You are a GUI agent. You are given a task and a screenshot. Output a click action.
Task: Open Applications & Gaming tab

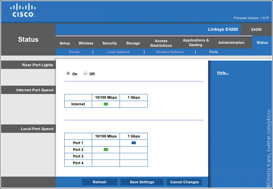click(196, 42)
